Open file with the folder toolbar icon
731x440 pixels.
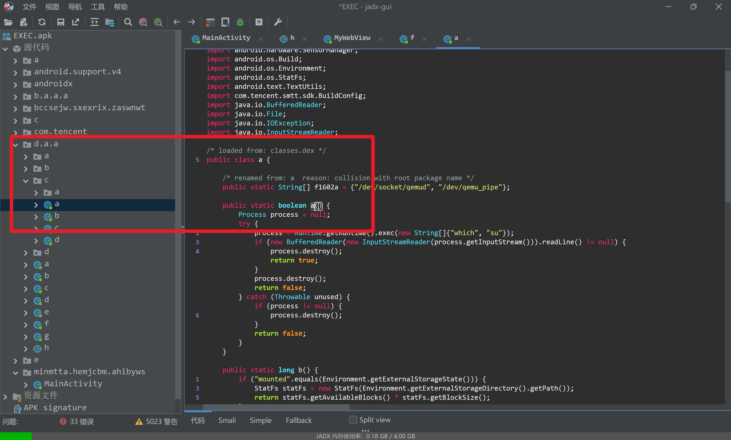point(8,22)
